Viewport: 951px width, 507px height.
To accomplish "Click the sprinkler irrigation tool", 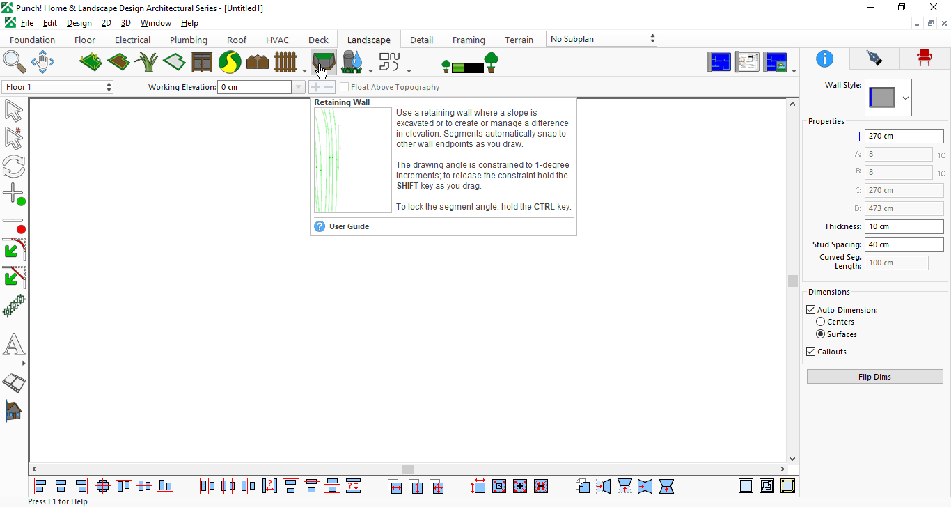I will (352, 62).
